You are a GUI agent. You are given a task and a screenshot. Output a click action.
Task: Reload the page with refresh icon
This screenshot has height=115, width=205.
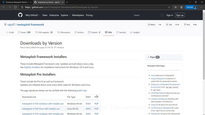[15, 7]
